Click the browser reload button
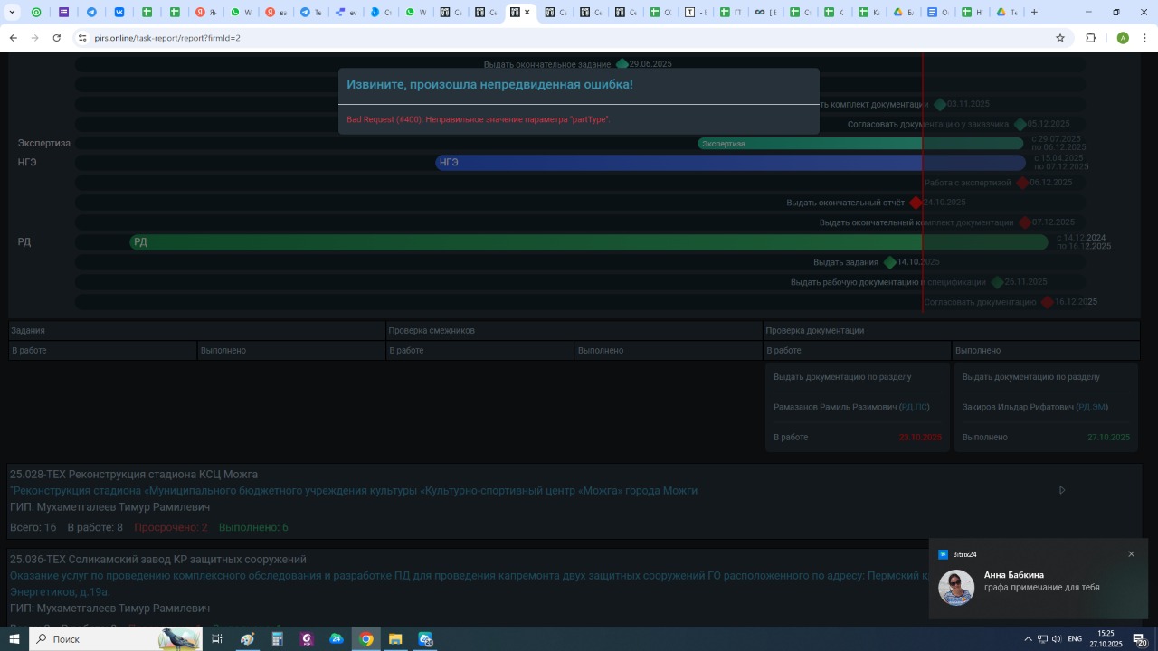Image resolution: width=1158 pixels, height=651 pixels. (x=57, y=38)
